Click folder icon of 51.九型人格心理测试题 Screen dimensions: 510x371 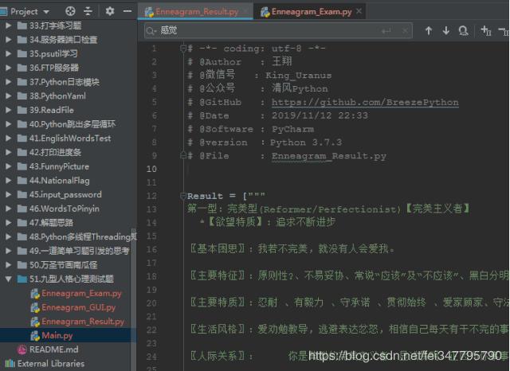22,279
